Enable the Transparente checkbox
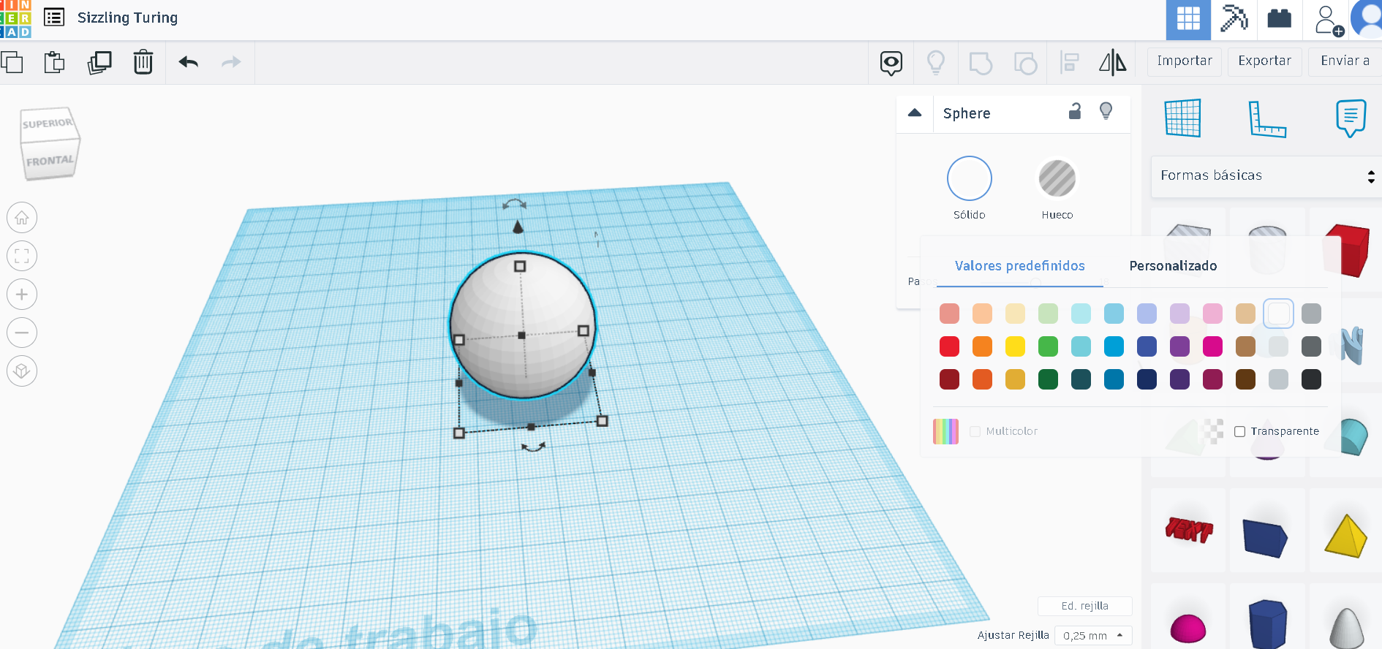This screenshot has height=649, width=1382. tap(1240, 431)
